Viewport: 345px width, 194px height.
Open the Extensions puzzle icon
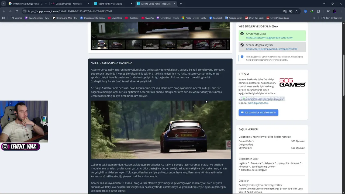[318, 11]
